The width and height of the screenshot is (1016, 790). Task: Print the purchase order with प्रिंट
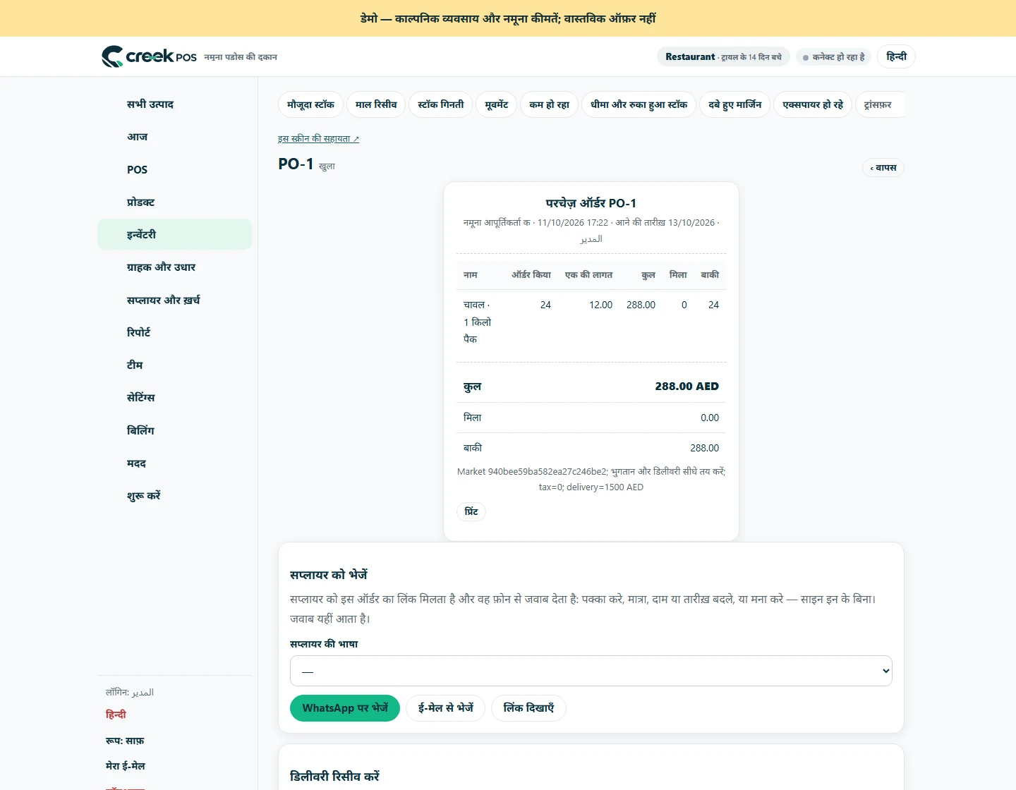tap(471, 511)
